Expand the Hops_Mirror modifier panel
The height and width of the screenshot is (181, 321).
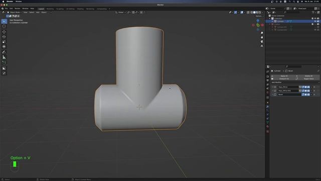pos(272,87)
